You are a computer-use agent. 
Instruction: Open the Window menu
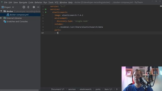pos(63,2)
